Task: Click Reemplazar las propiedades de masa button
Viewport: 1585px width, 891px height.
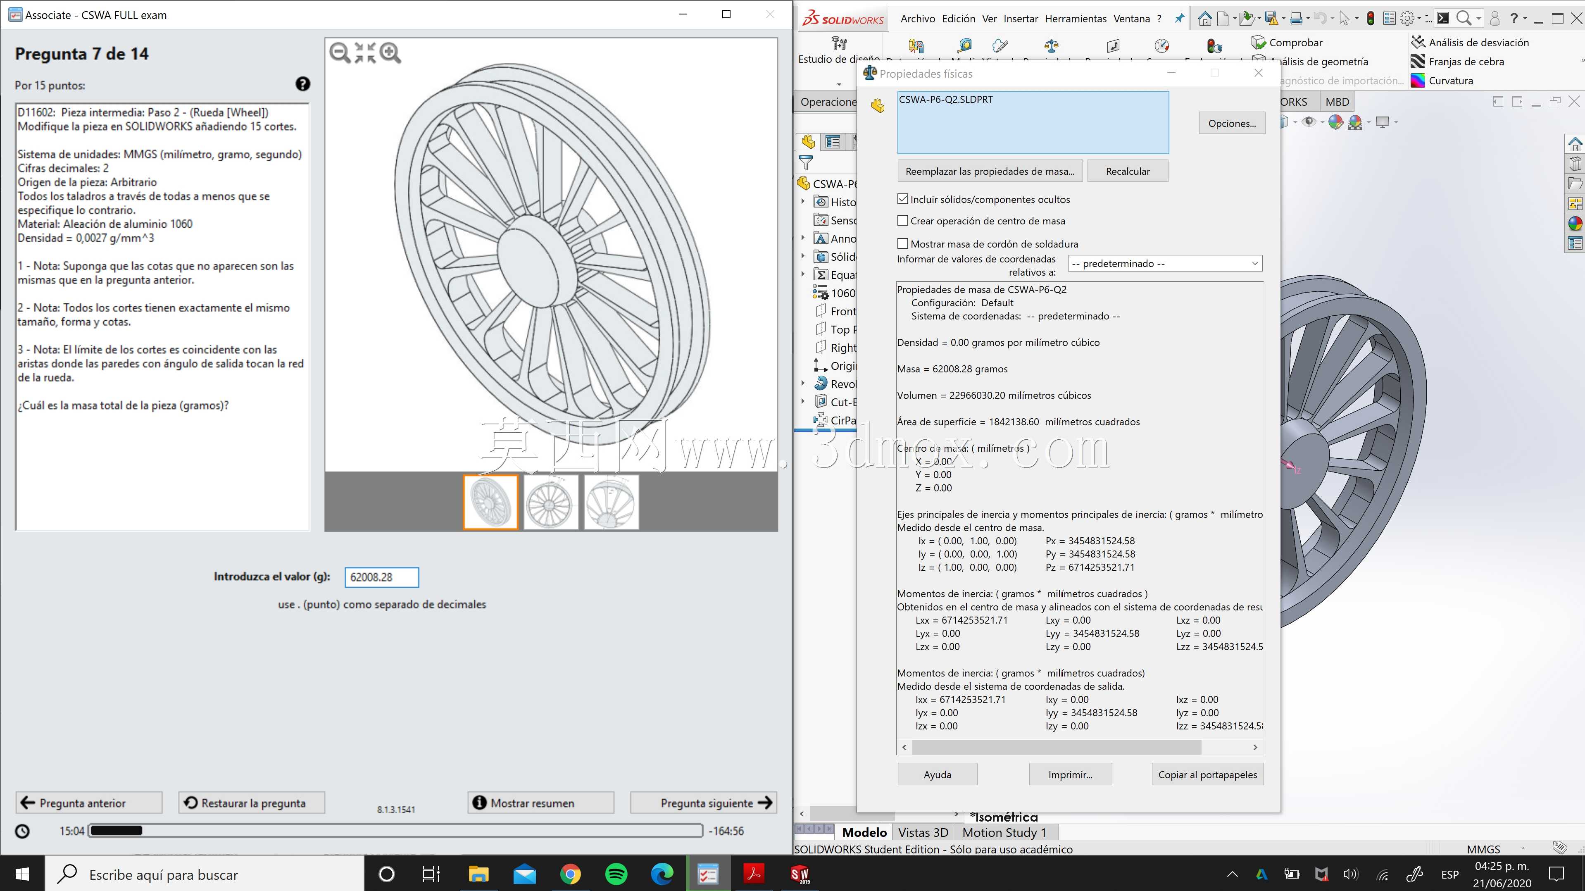Action: coord(990,171)
